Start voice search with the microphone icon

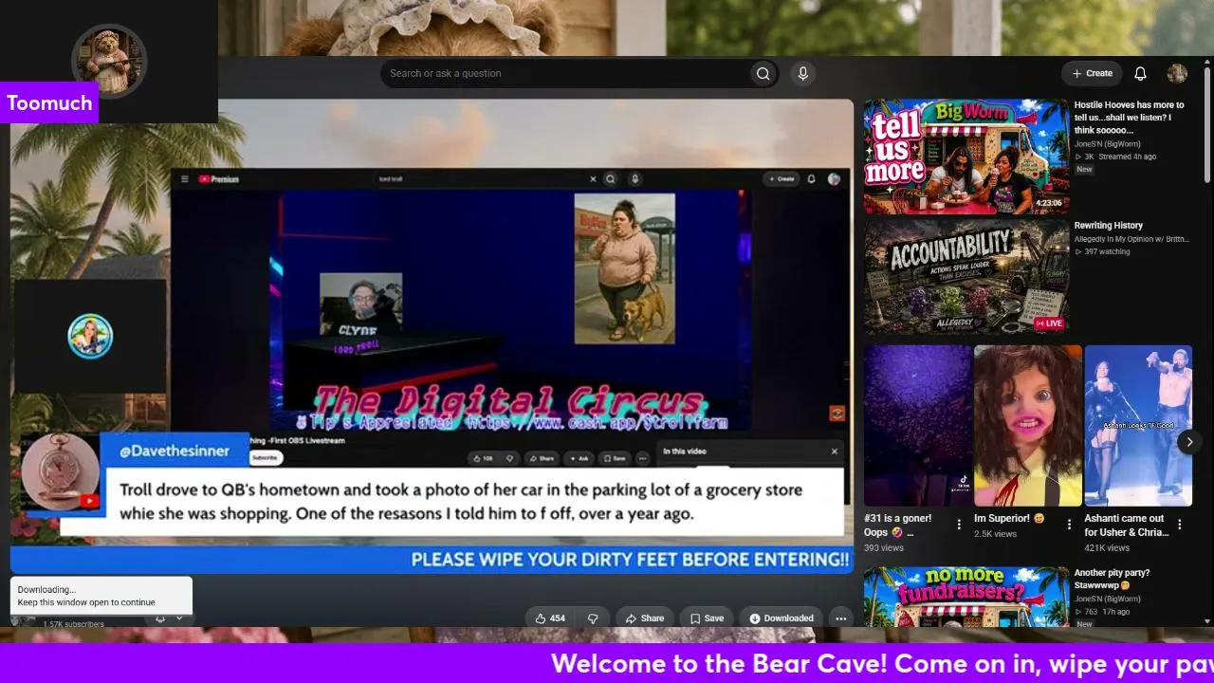803,74
